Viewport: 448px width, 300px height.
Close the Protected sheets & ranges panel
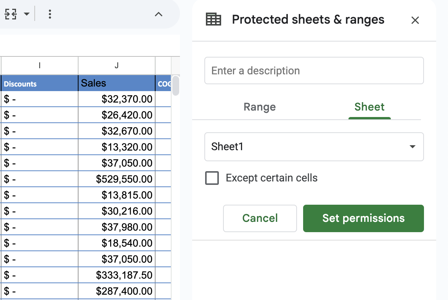pos(415,20)
